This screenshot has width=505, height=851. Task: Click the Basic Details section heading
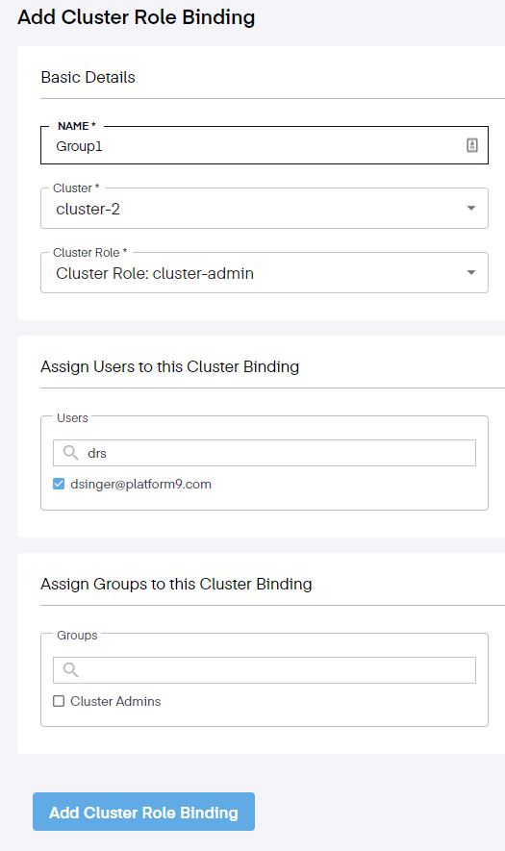(88, 78)
